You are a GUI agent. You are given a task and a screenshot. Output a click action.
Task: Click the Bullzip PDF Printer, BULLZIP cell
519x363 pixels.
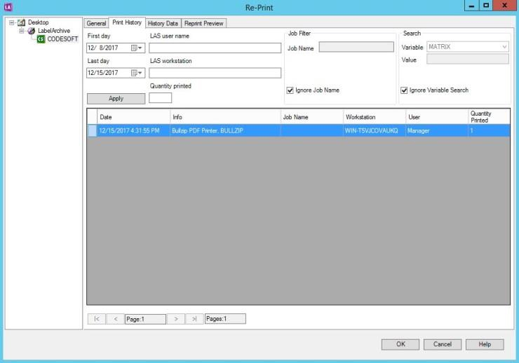(225, 130)
